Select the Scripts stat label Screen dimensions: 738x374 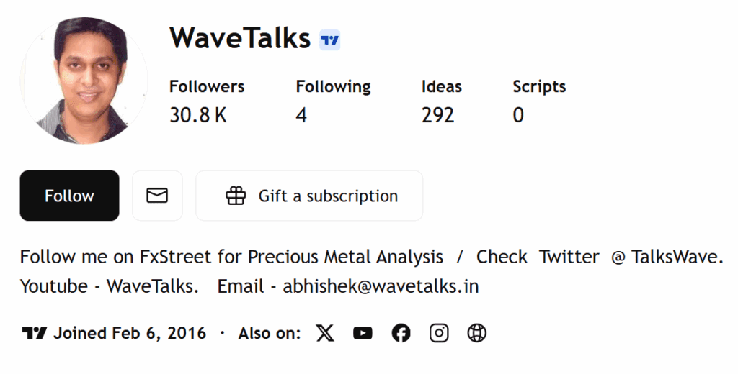pyautogui.click(x=539, y=87)
